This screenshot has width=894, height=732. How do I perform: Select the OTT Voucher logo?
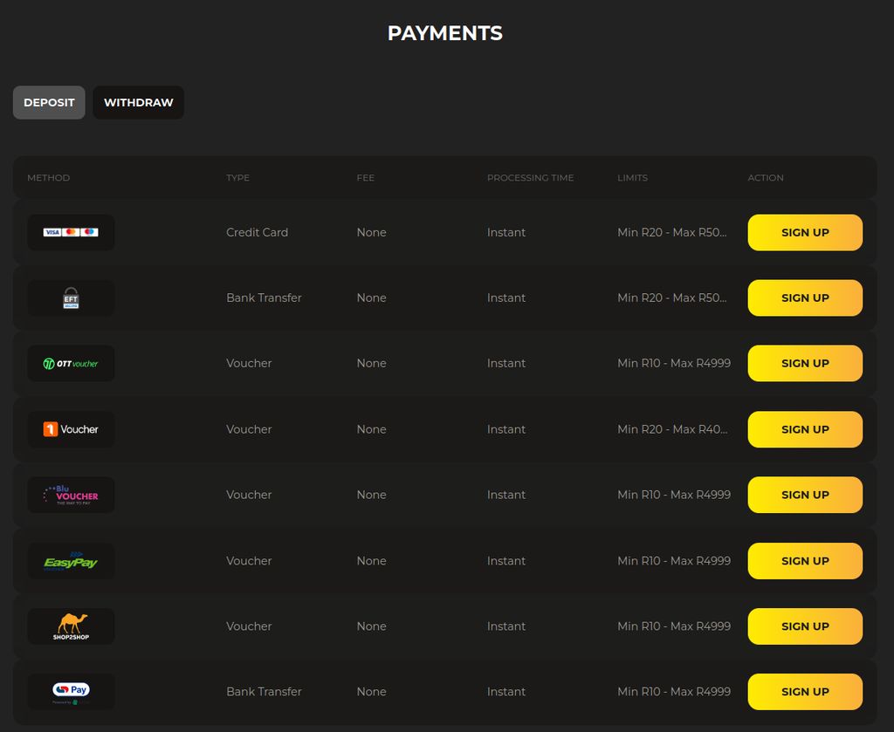coord(71,364)
